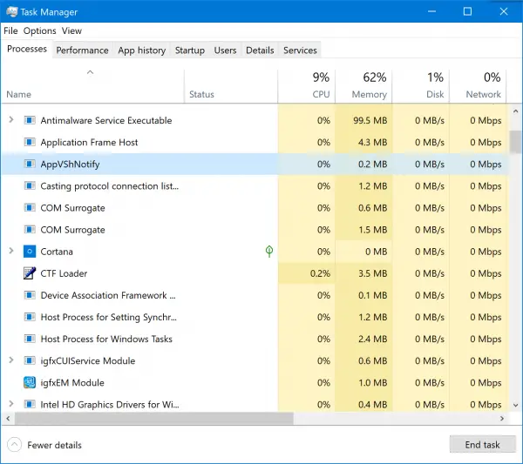Click the horizontal scrollbar right arrow
The width and height of the screenshot is (523, 464).
[502, 419]
